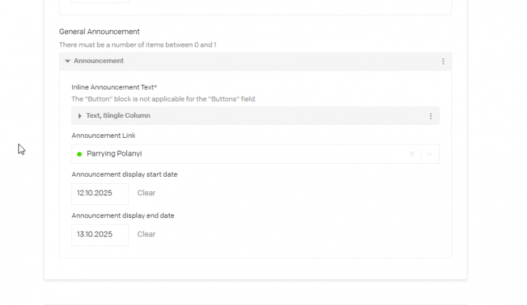The height and width of the screenshot is (305, 527).
Task: Click the Announcement display start date label
Action: click(124, 175)
